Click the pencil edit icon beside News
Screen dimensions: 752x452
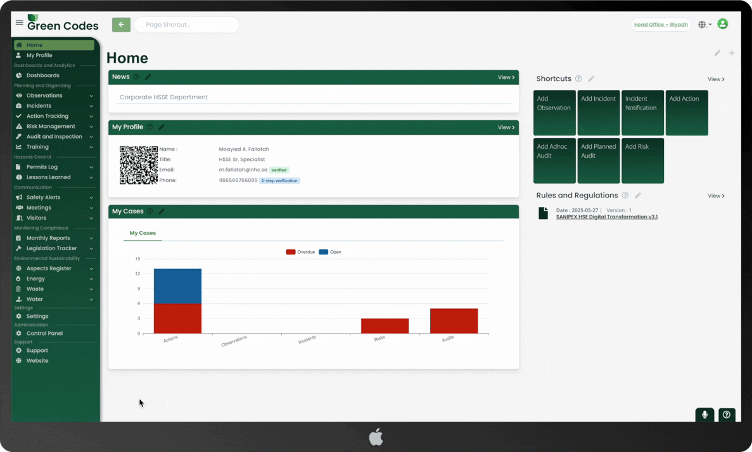(x=148, y=77)
